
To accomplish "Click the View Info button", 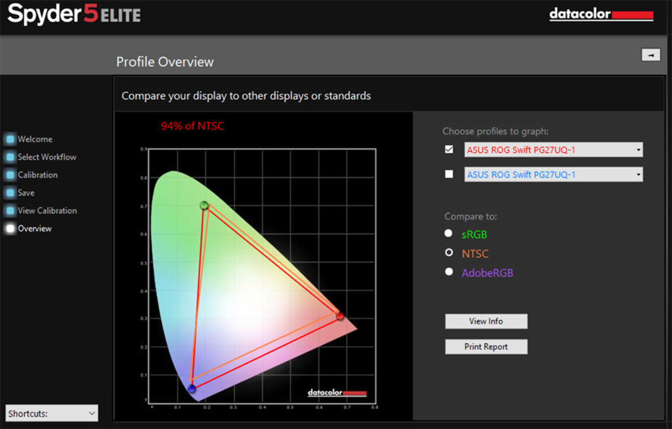I will [486, 322].
